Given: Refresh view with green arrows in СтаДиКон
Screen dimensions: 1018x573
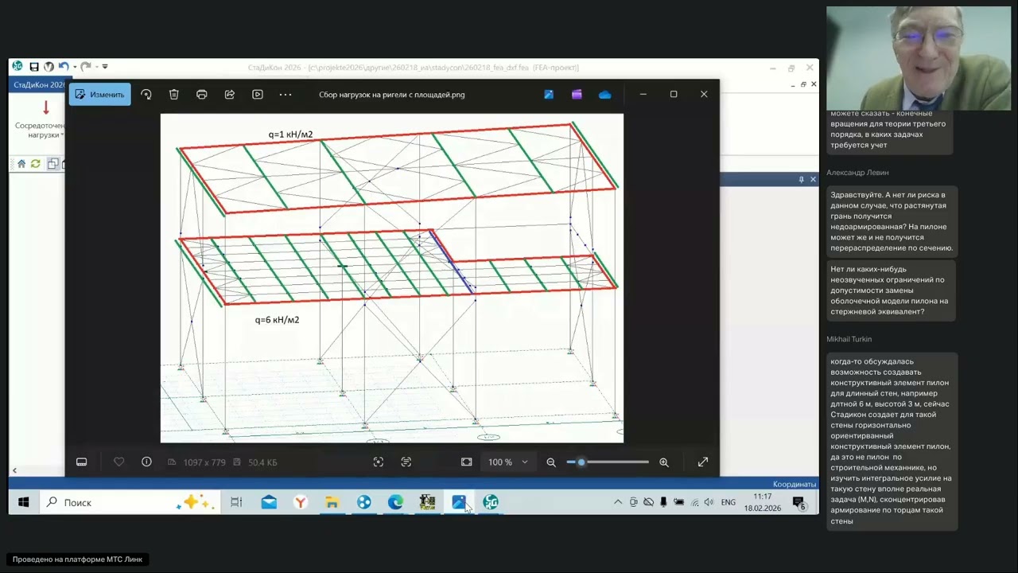Looking at the screenshot, I should [x=36, y=164].
